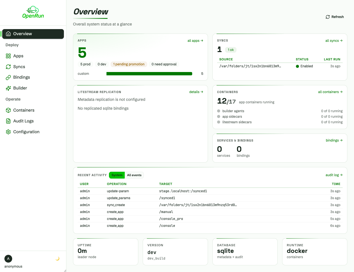Click the 0 need approval badge
The height and width of the screenshot is (272, 354).
[x=164, y=64]
